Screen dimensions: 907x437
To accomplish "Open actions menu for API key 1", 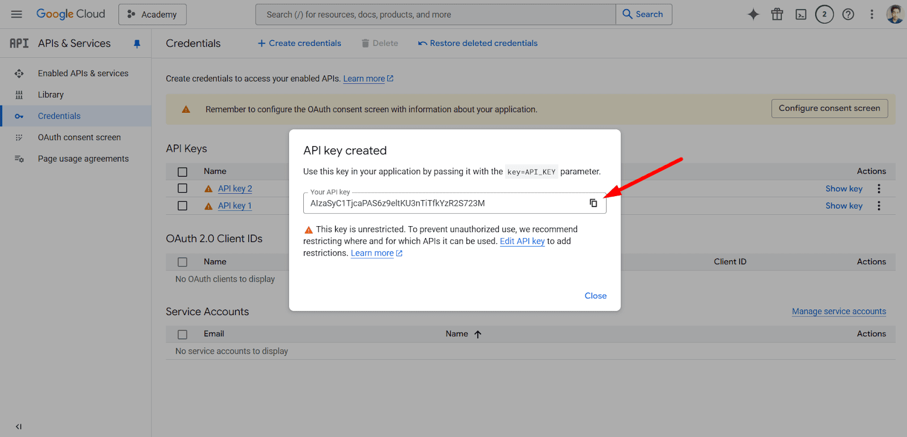I will [879, 206].
